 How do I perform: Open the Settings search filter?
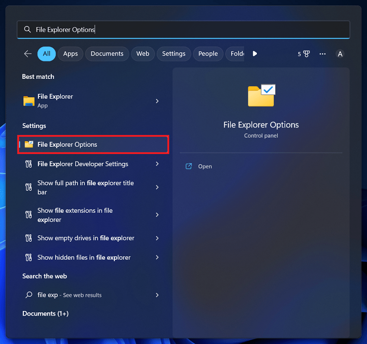[x=173, y=54]
